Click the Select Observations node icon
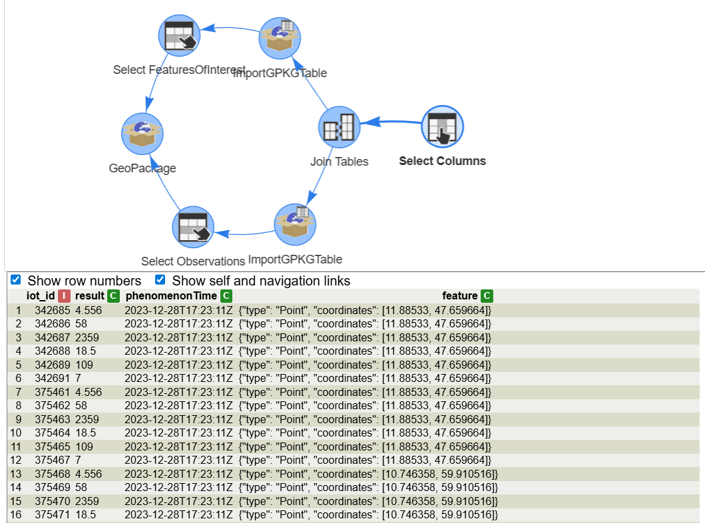 click(193, 226)
